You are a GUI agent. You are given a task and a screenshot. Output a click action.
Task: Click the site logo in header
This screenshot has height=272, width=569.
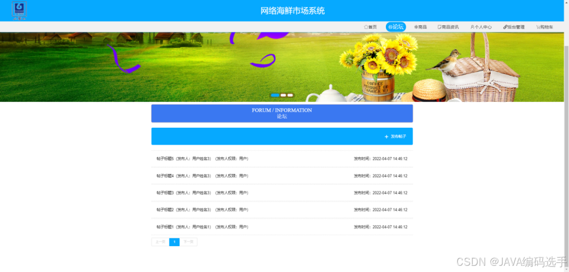click(19, 10)
